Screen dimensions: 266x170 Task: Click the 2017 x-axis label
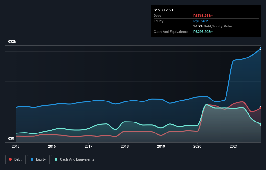click(x=88, y=146)
